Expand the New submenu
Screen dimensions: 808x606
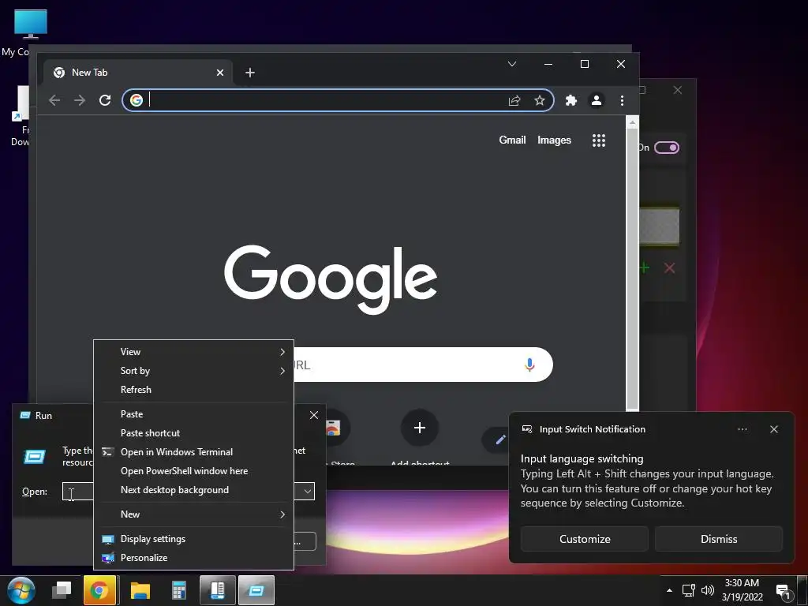(x=194, y=514)
